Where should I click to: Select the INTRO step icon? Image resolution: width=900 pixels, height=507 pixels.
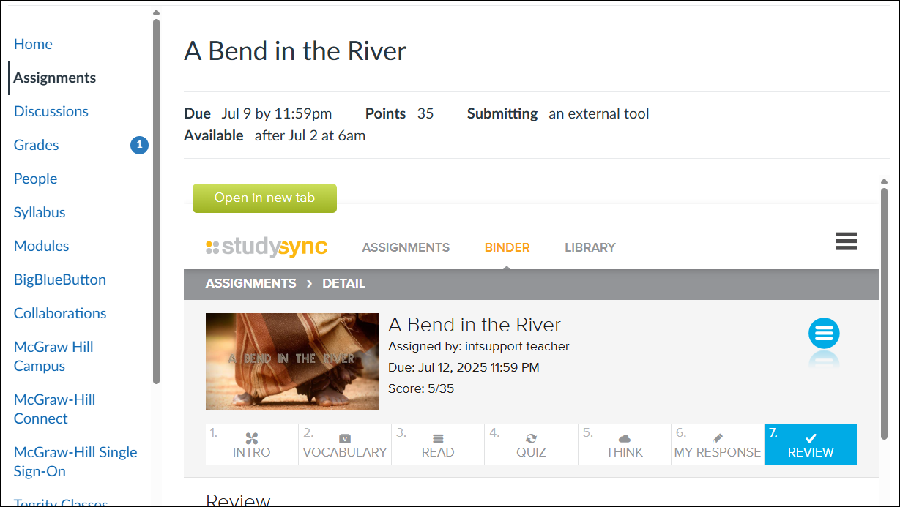[251, 444]
